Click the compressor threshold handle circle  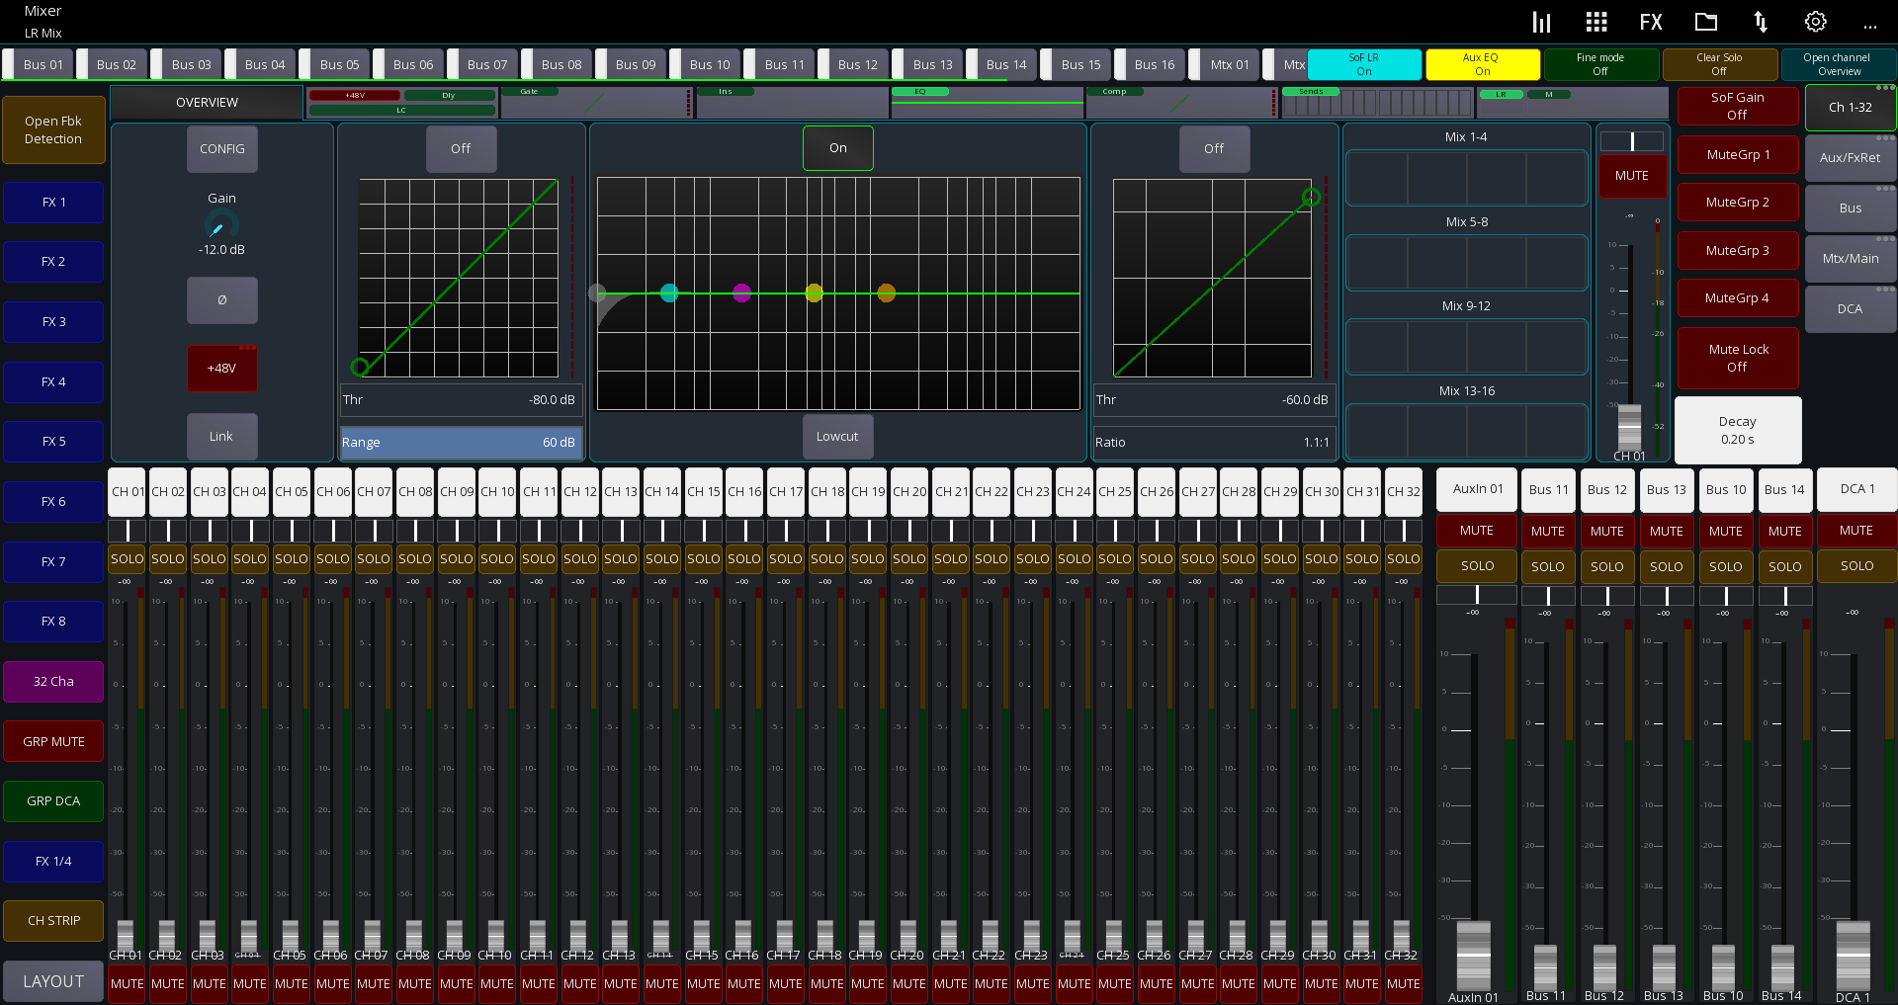(x=1312, y=197)
